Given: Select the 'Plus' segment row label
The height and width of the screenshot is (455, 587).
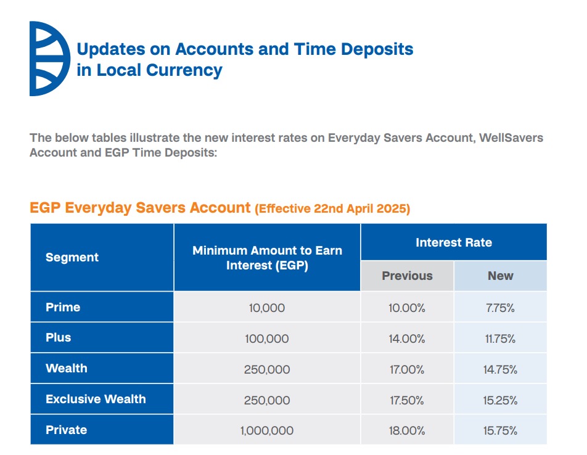Looking at the screenshot, I should (59, 338).
